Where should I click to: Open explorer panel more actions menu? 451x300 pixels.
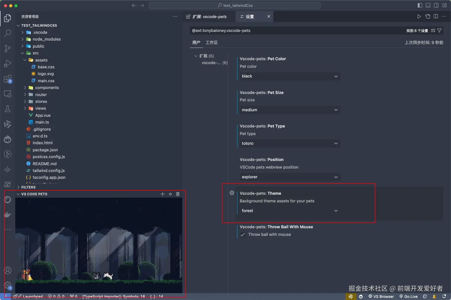pyautogui.click(x=175, y=16)
